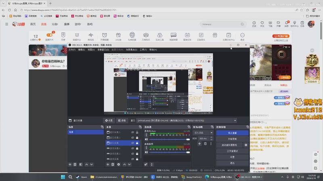Viewport: 323px width, 181px height.
Task: Open the OBS Scene Collection menu
Action: pos(132,49)
